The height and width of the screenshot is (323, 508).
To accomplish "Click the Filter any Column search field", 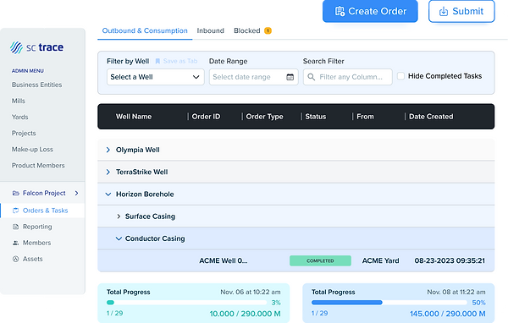I will coord(348,77).
